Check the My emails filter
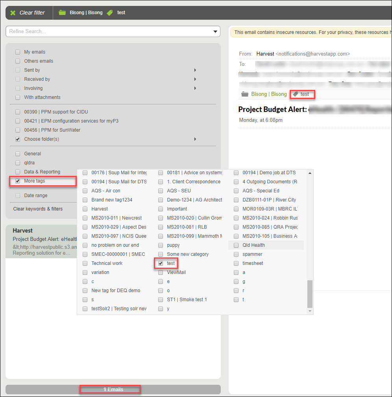The width and height of the screenshot is (392, 397). tap(18, 52)
